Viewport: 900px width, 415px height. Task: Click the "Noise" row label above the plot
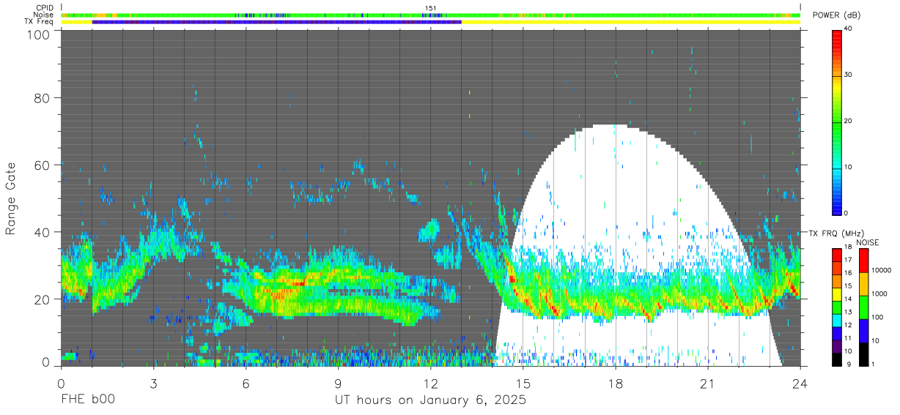43,15
